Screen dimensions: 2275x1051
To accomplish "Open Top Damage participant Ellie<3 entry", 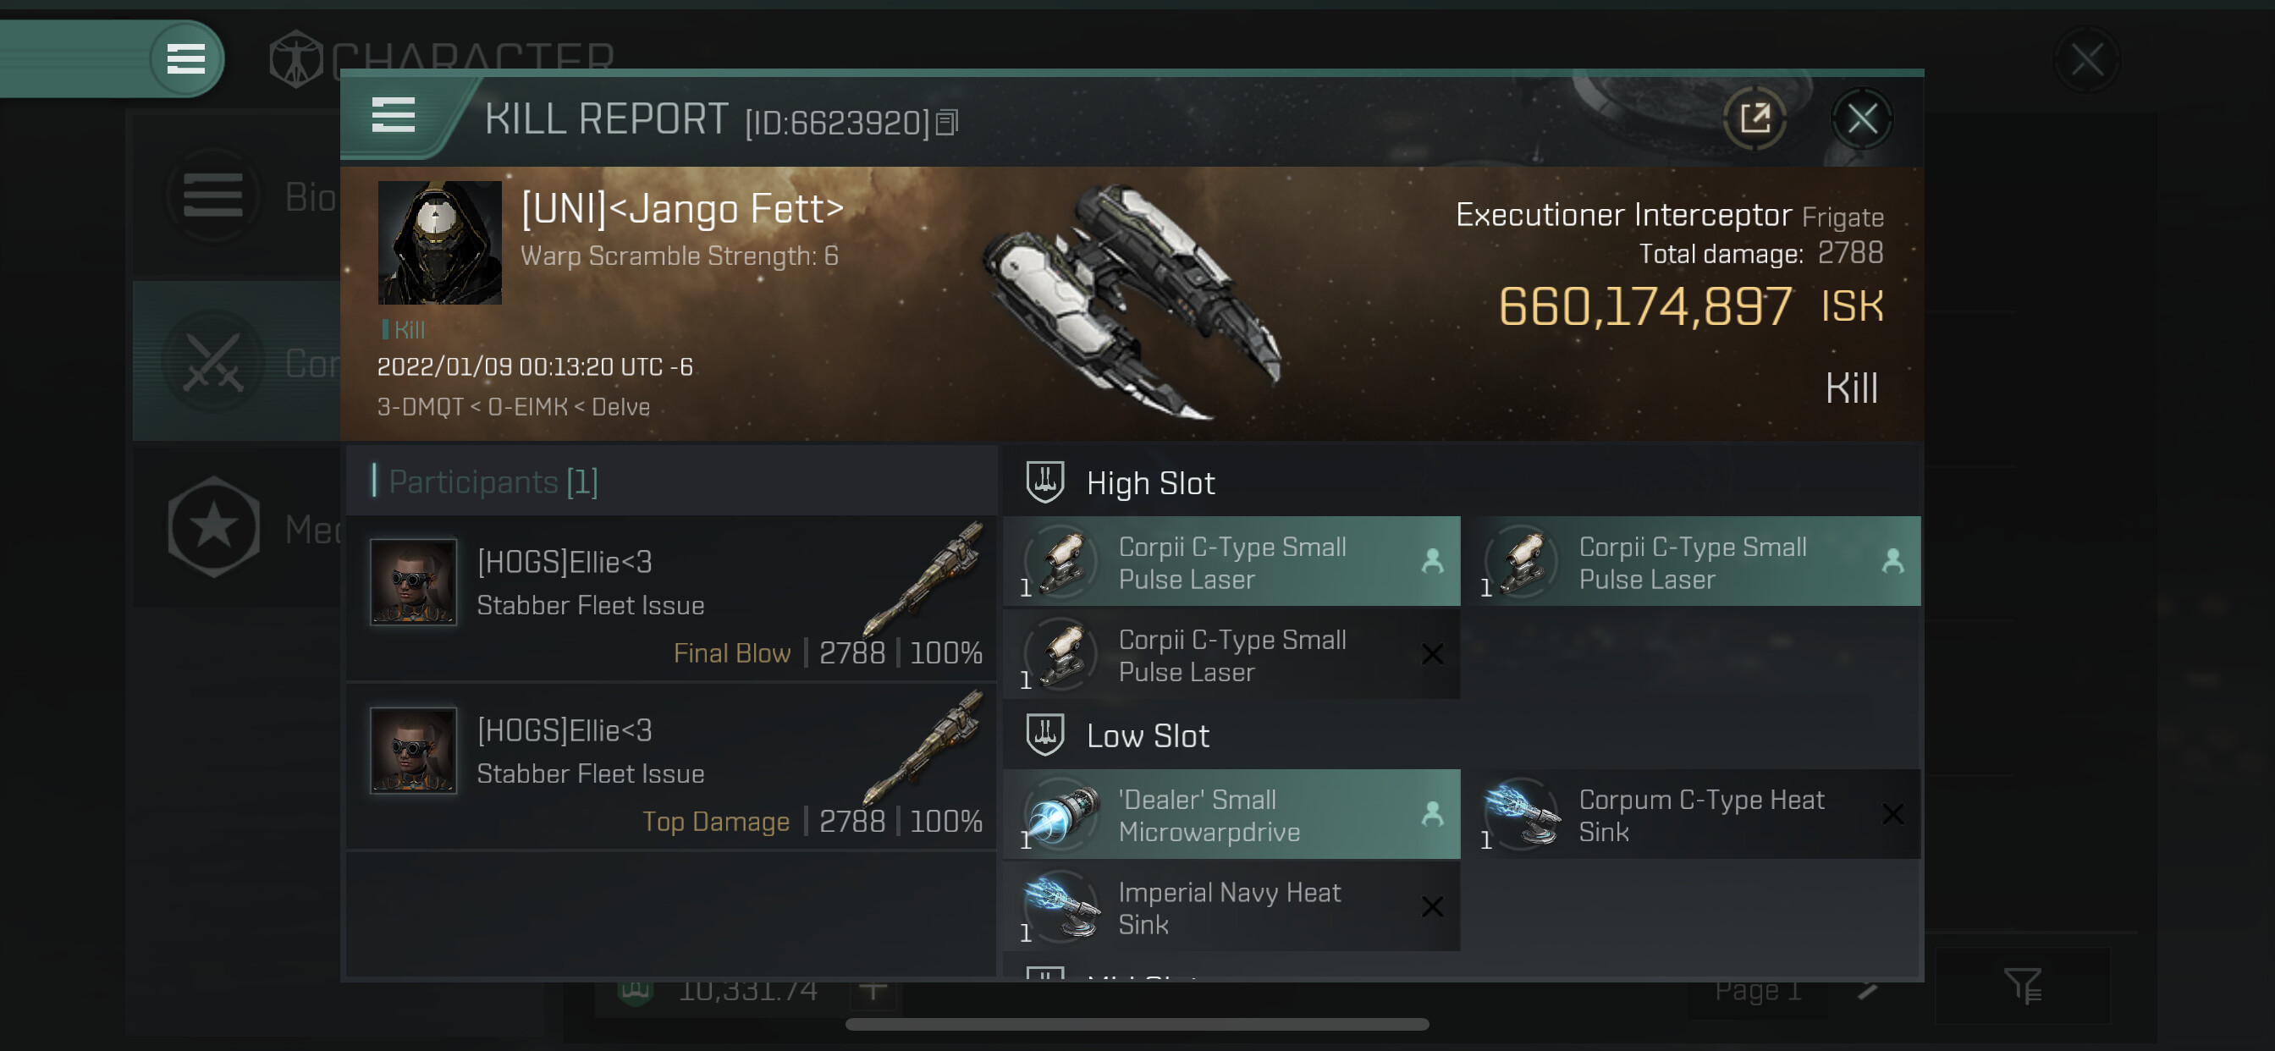I will point(671,767).
